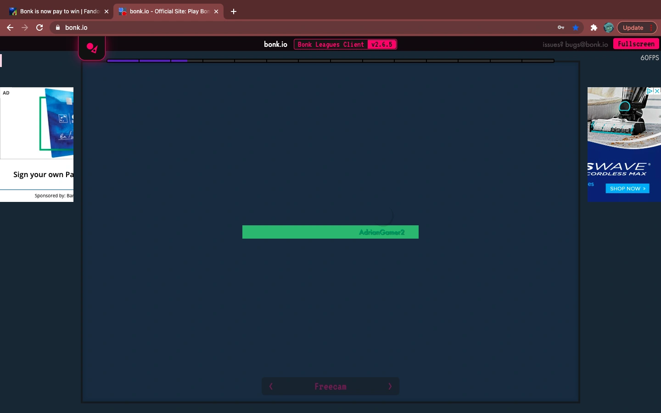
Task: Click the Bonk Leagues Client v2.6.5 badge
Action: coord(345,45)
